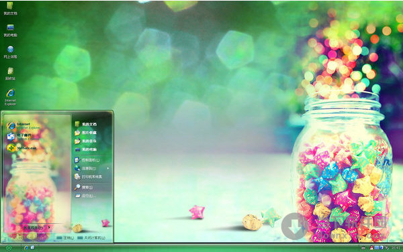This screenshot has width=403, height=252.
Task: Click the Start button on taskbar
Action: coord(9,248)
